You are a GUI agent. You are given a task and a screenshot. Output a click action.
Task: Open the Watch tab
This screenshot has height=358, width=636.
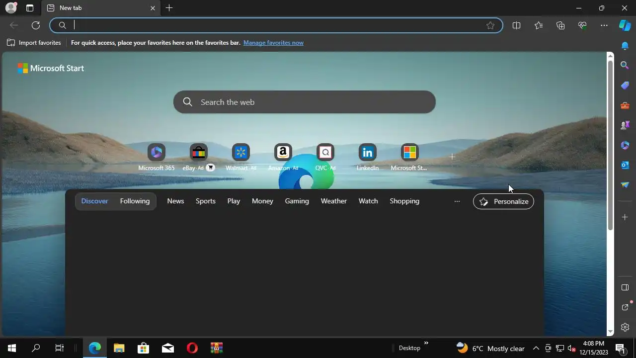368,201
